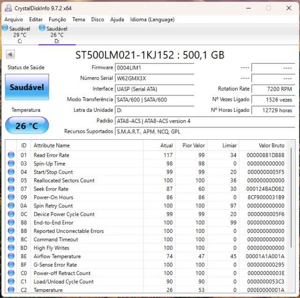300x298 pixels.
Task: Click status orb for Airflow Temperature
Action: [x=11, y=256]
